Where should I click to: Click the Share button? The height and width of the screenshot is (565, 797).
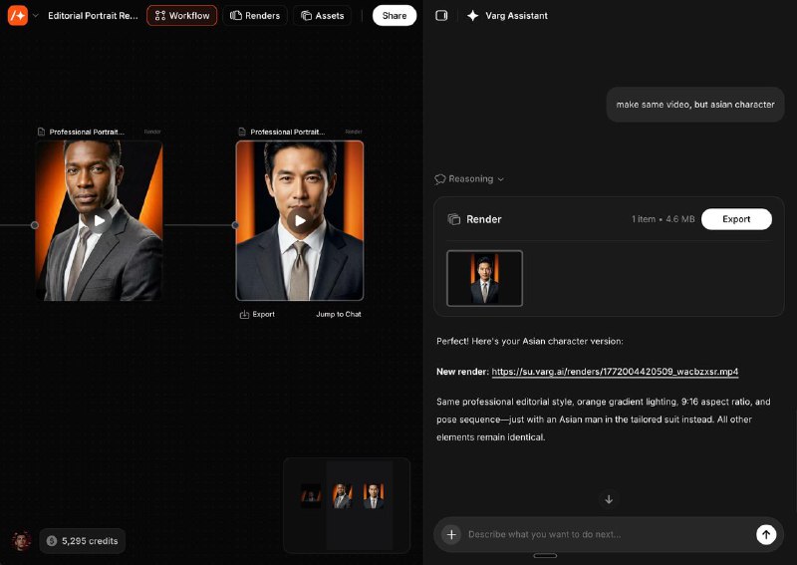[x=395, y=16]
